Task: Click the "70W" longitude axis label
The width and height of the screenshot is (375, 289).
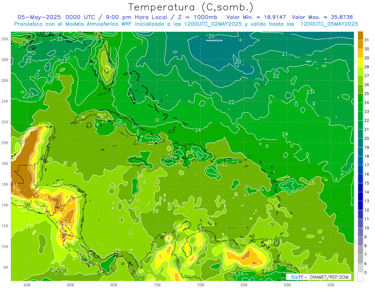Action: (201, 285)
